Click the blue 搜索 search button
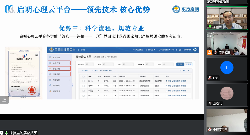The height and width of the screenshot is (135, 250). click(180, 64)
